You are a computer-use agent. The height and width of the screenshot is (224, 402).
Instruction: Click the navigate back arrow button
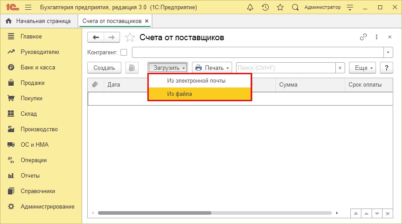96,38
